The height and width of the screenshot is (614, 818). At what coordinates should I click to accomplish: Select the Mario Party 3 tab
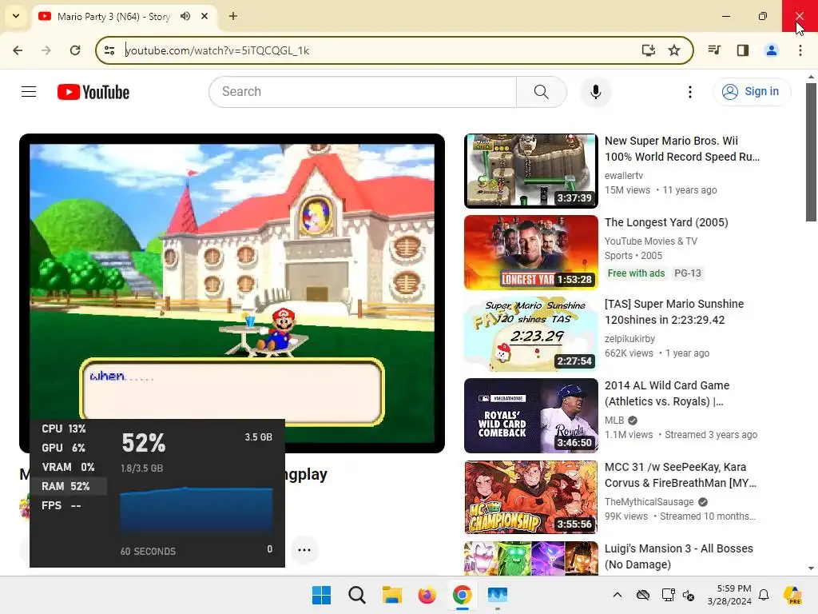pos(124,16)
